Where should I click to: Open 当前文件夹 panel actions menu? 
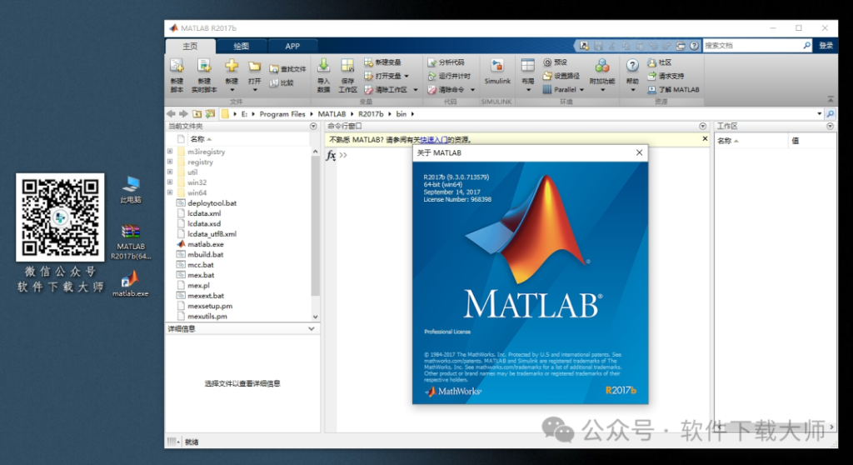[x=313, y=127]
